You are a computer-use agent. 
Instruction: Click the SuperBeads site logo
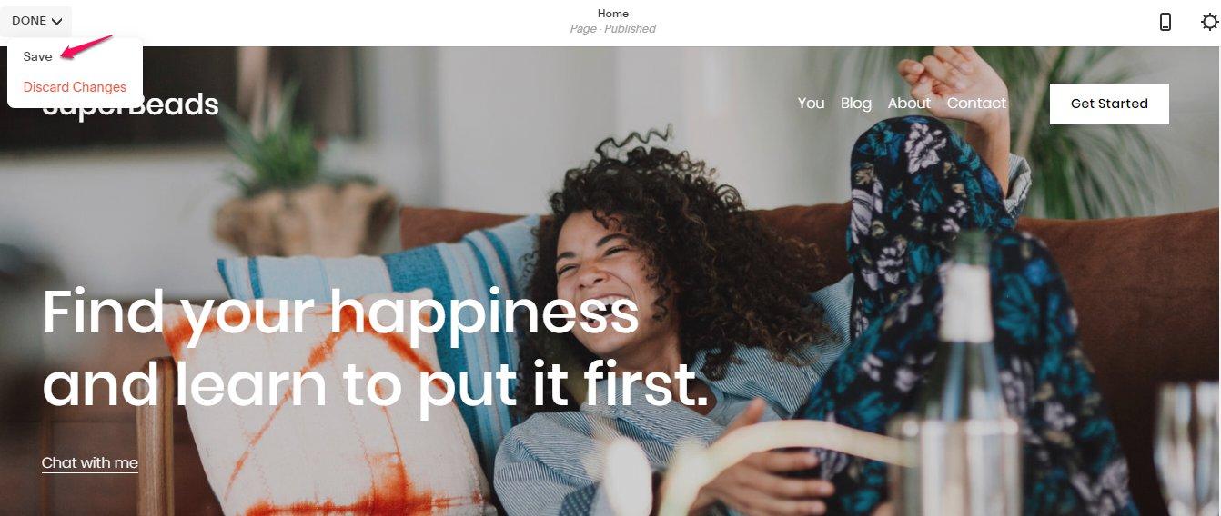coord(130,104)
